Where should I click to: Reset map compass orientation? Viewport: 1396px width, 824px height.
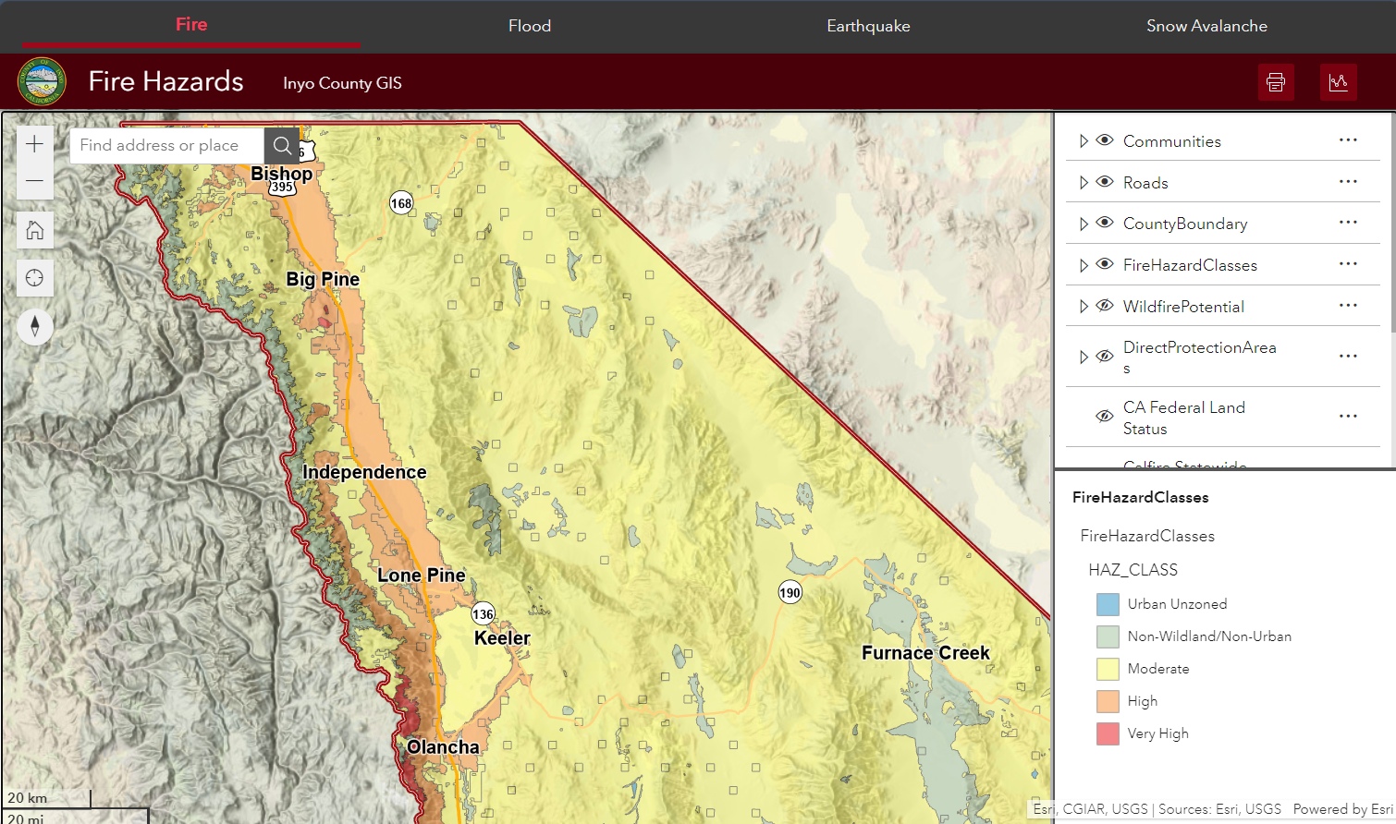[x=35, y=326]
